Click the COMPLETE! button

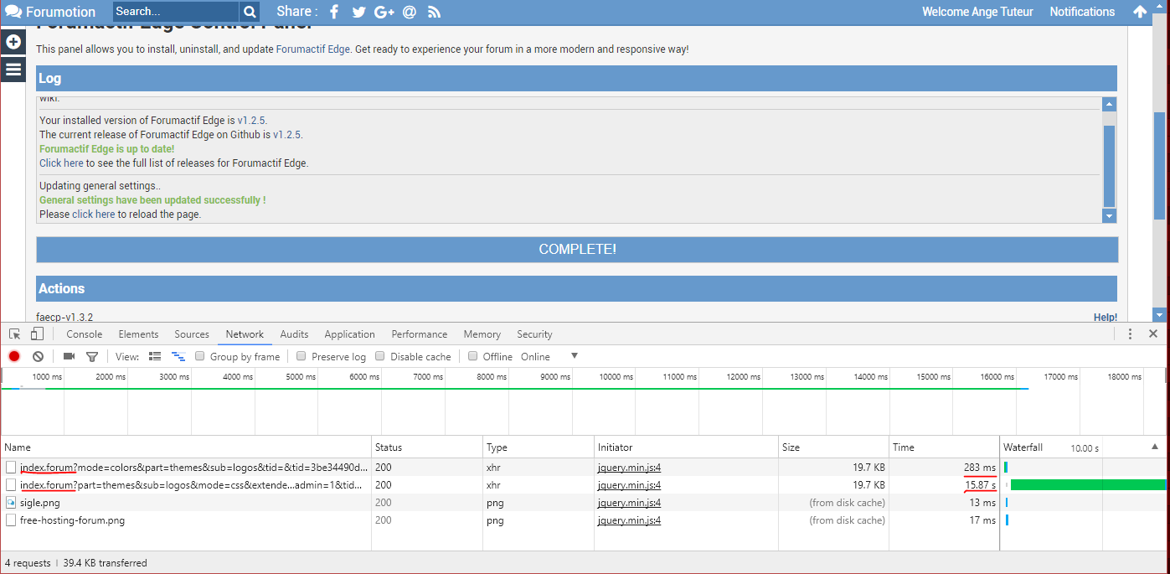[x=577, y=250]
